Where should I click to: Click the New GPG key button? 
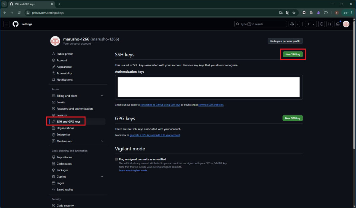[x=293, y=118]
